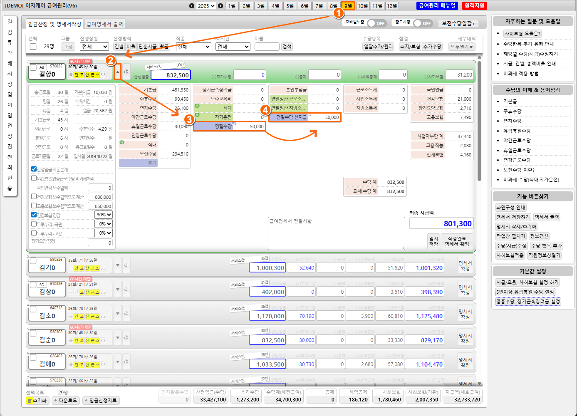Click 다운로드 download button
The image size is (577, 416).
pos(66,401)
